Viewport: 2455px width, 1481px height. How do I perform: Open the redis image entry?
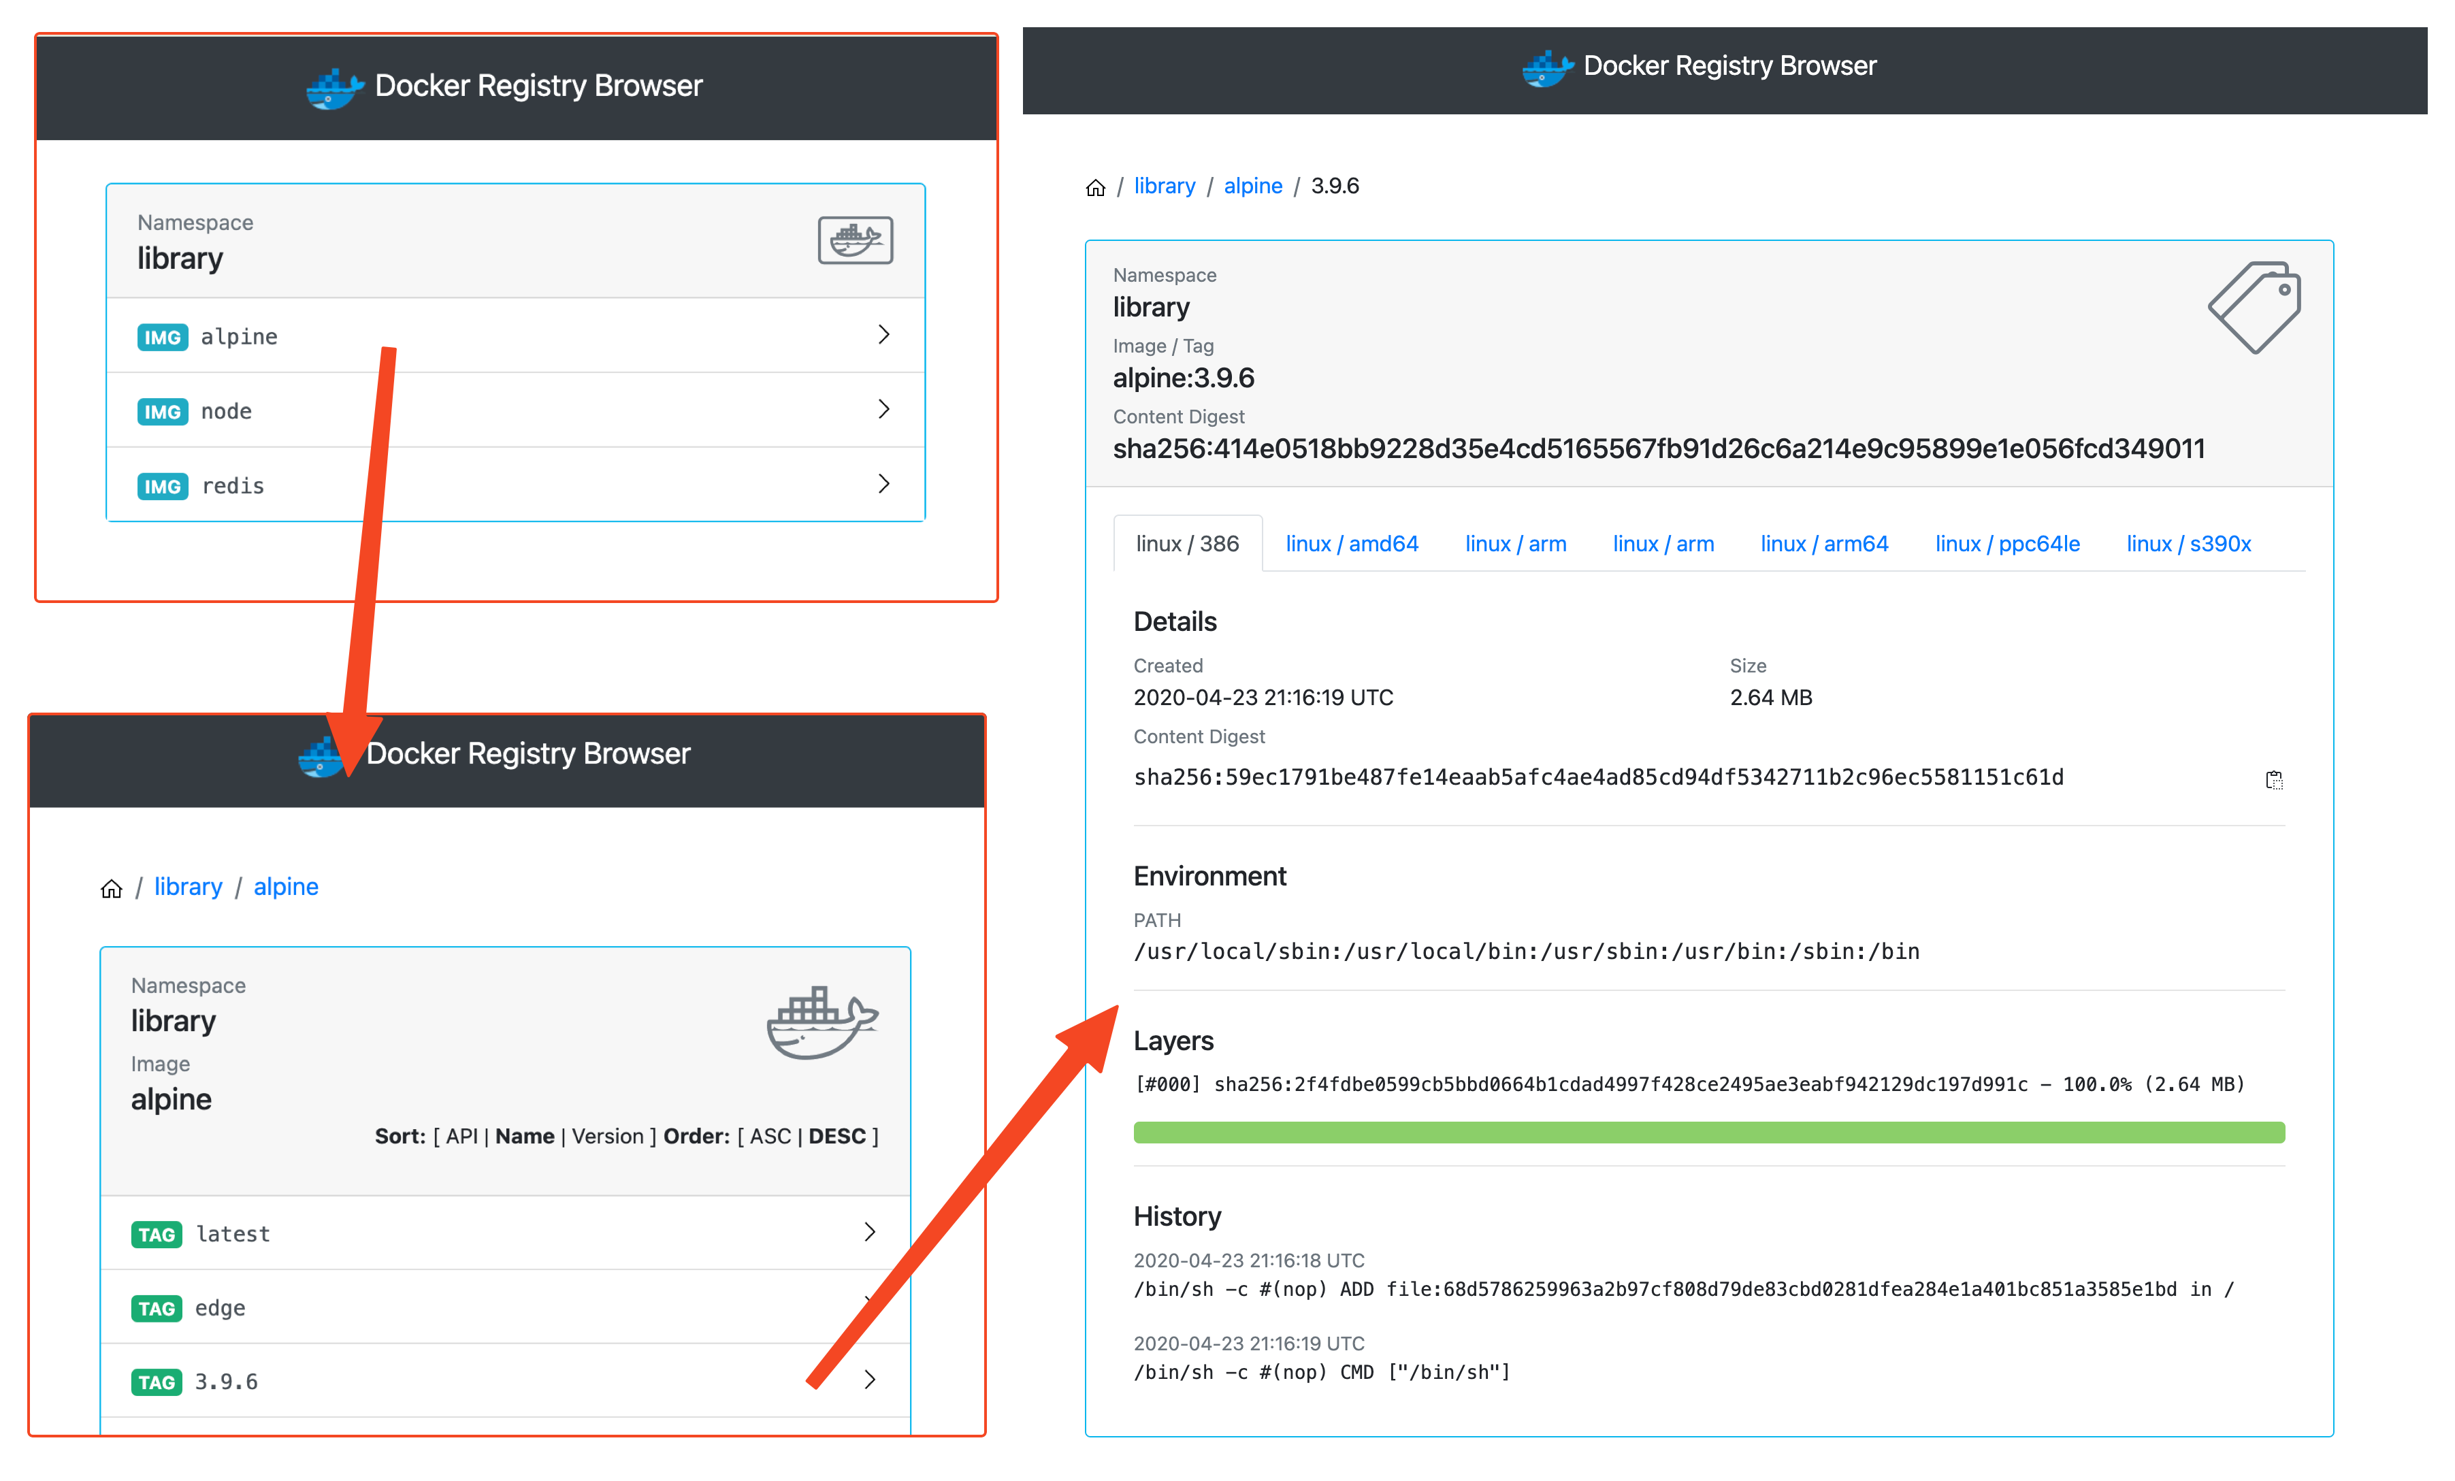515,485
